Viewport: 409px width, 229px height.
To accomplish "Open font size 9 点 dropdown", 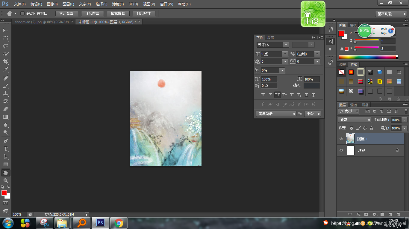I will pos(285,54).
